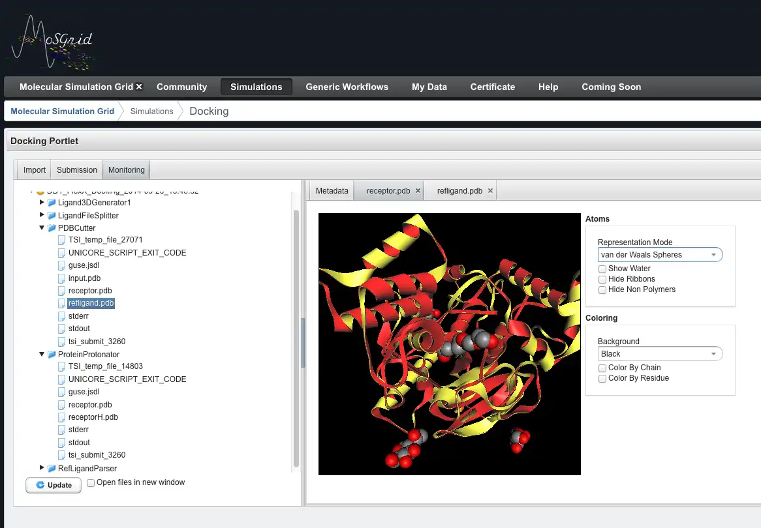Image resolution: width=761 pixels, height=528 pixels.
Task: Open My Data menu
Action: [429, 87]
